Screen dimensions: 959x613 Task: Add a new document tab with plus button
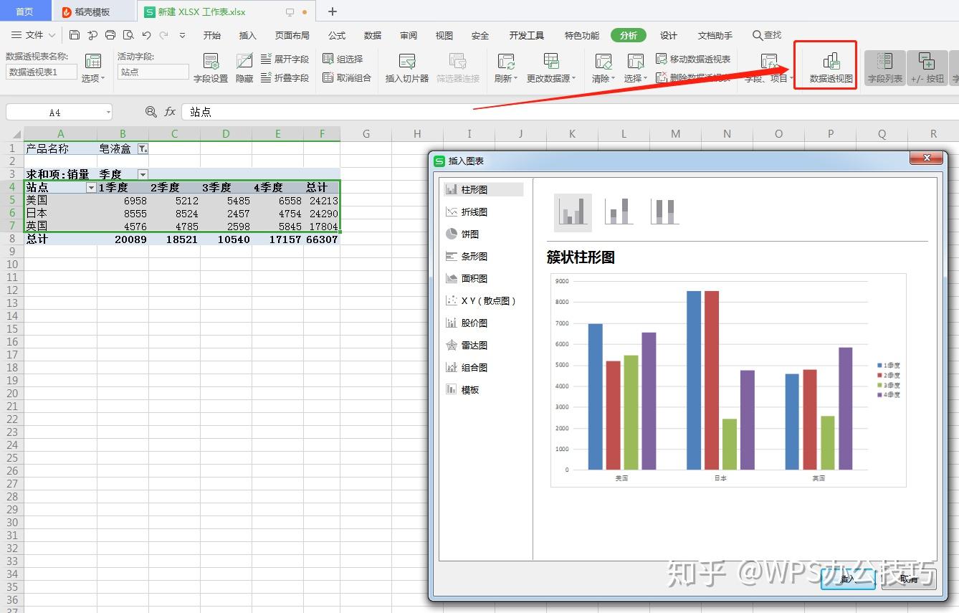click(333, 11)
